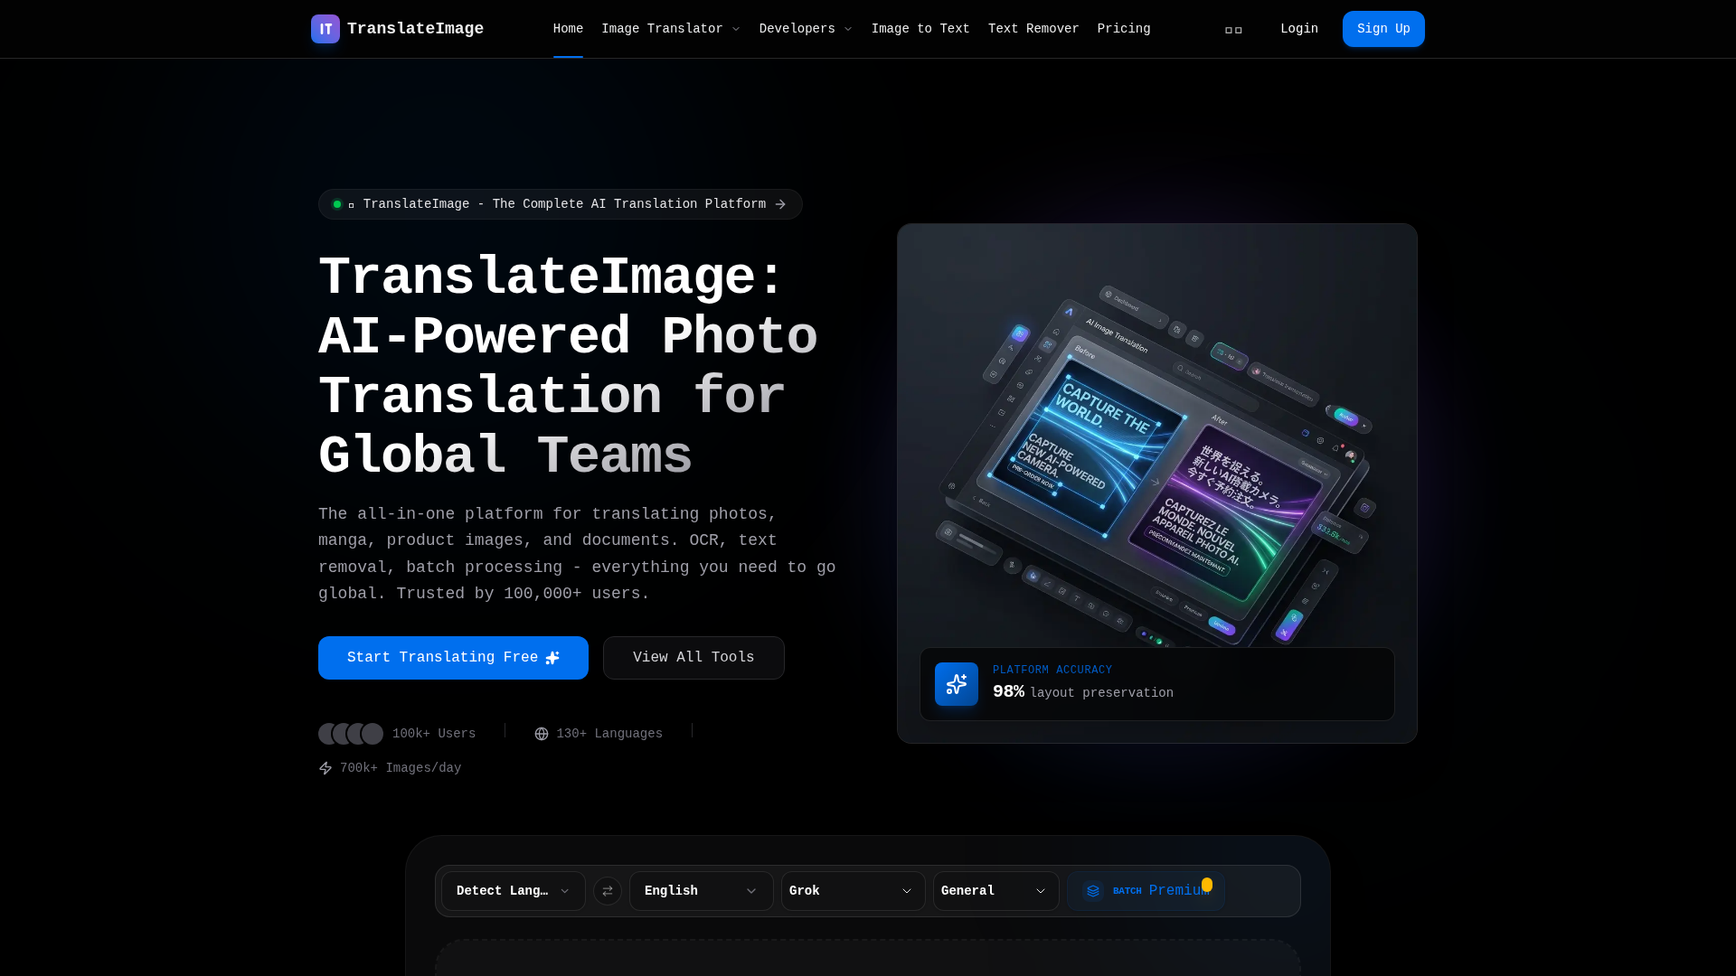Click the language switcher icon in header
1736x976 pixels.
click(x=1233, y=30)
